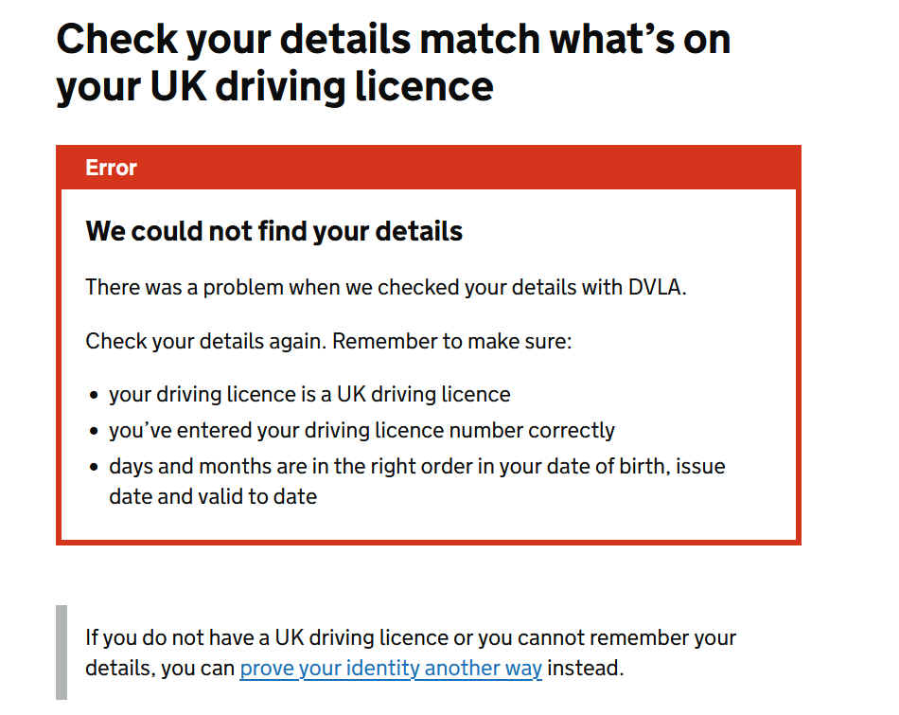
Task: Click the "UK driving licence" bullet item text
Action: tap(309, 394)
